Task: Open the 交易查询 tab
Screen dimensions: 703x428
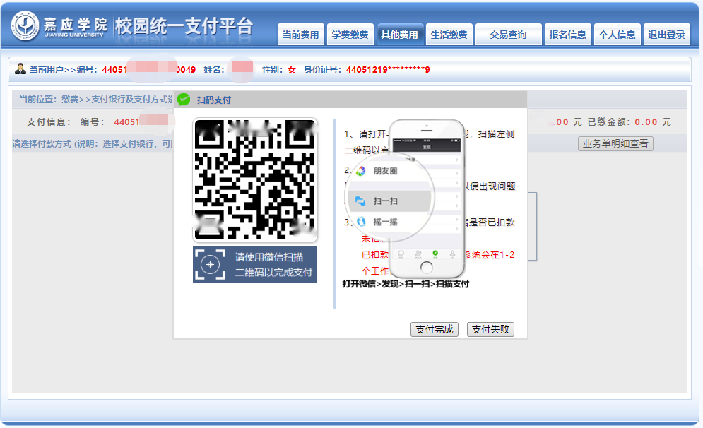Action: point(508,35)
